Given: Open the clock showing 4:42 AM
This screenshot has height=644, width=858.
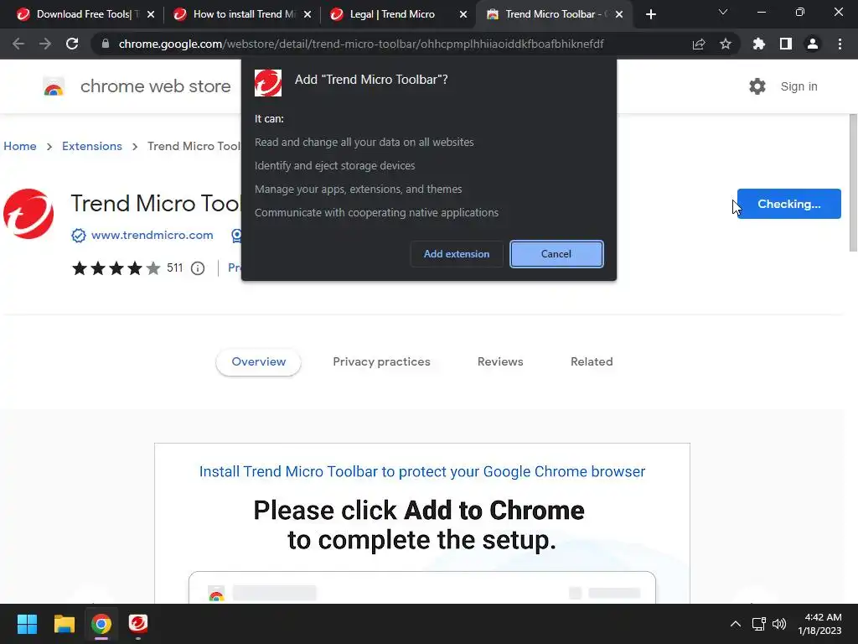Looking at the screenshot, I should coord(819,624).
